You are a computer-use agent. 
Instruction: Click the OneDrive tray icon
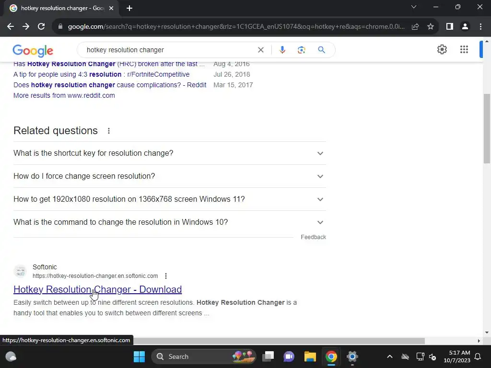[405, 356]
